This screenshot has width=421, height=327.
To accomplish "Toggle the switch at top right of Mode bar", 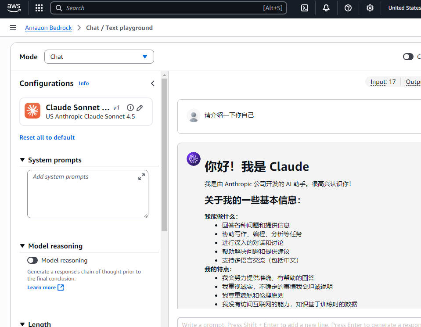I will tap(408, 57).
